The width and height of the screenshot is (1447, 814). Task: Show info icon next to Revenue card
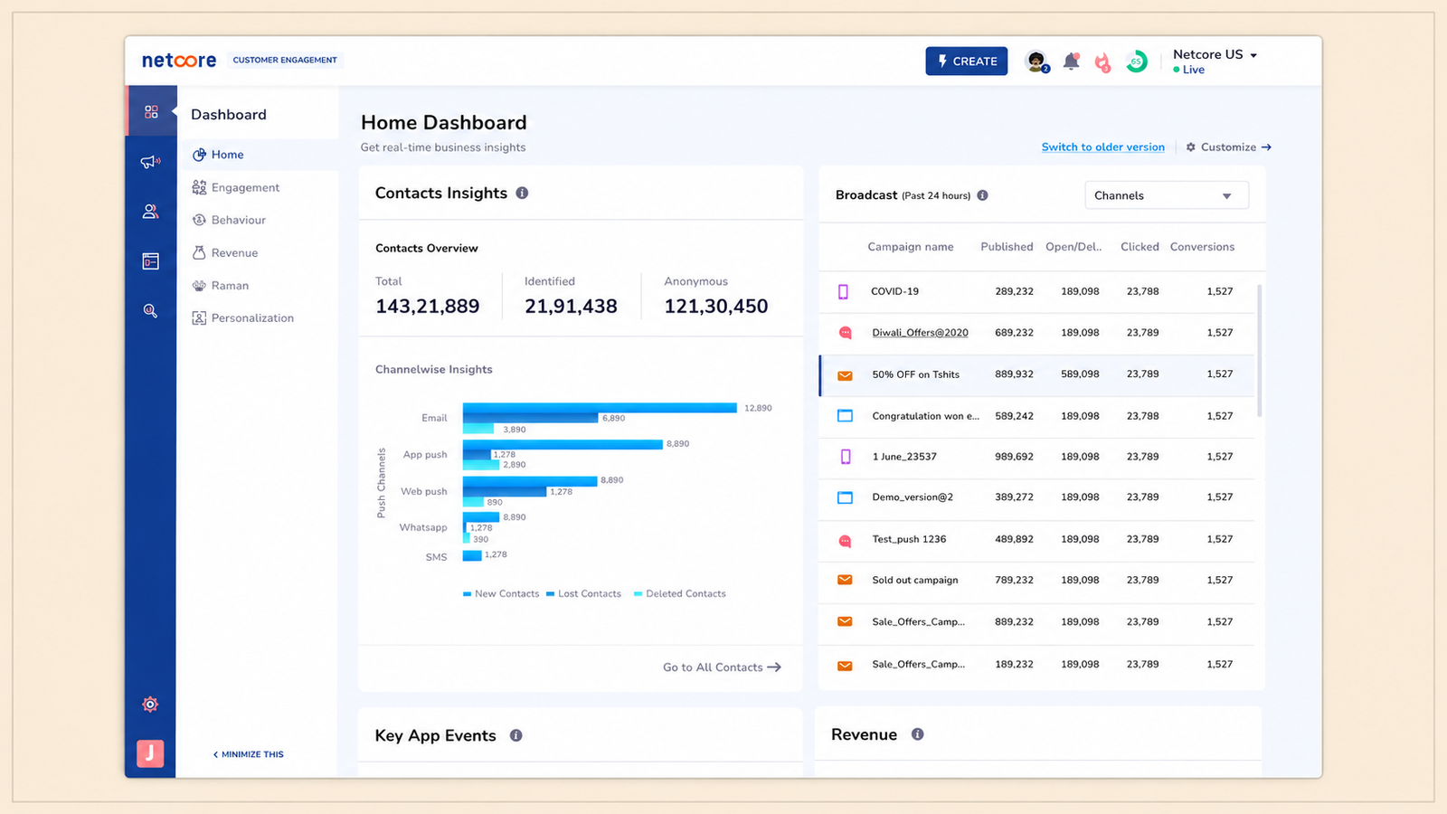pos(917,734)
